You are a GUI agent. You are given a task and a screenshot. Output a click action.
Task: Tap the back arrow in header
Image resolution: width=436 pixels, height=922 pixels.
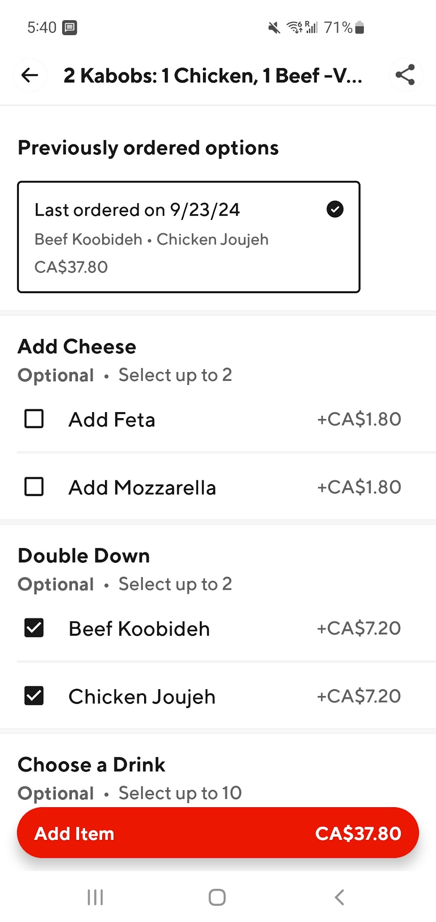coord(30,75)
